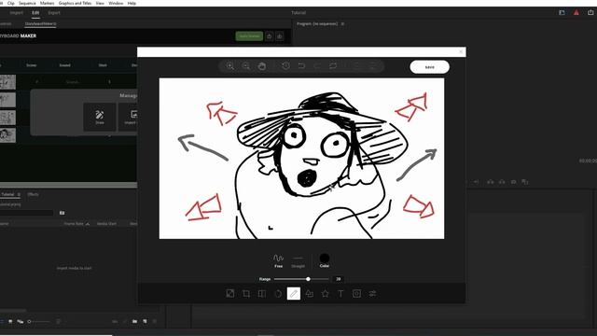This screenshot has width=597, height=336.
Task: Select the hand pan tool
Action: 262,66
